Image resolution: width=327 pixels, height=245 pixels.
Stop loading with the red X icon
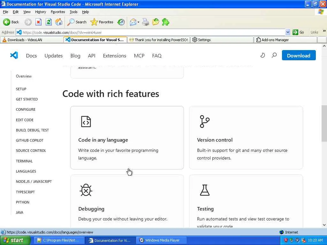pos(38,22)
